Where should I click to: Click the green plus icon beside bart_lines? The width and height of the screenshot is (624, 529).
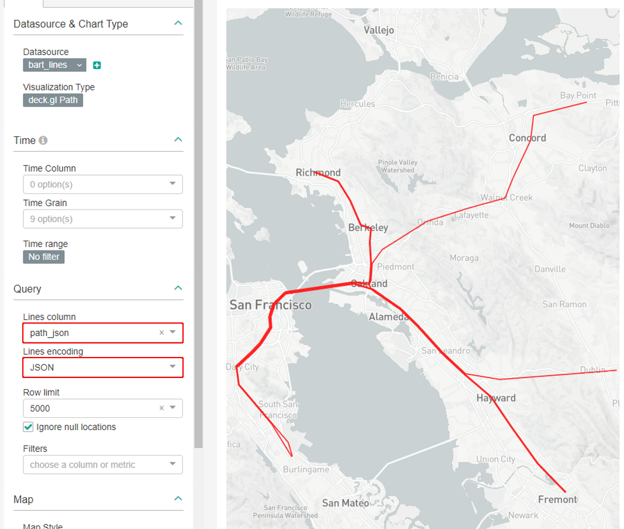click(x=97, y=65)
